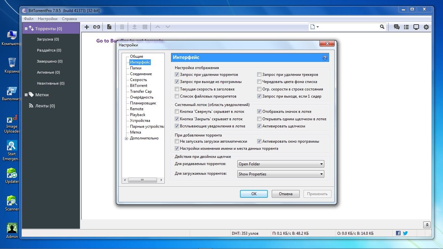The image size is (443, 249).
Task: Open the search provider dropdown arrow
Action: (317, 27)
